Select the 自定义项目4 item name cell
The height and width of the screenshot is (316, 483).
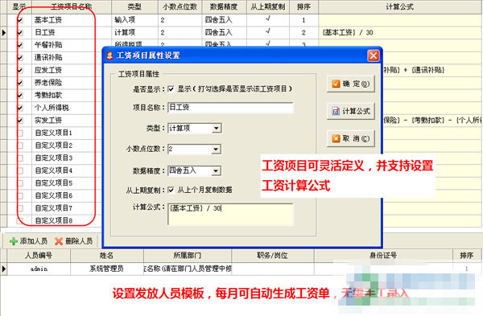coord(67,170)
